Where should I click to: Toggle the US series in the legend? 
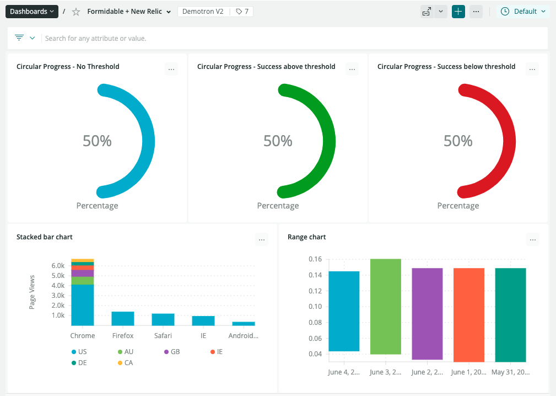[79, 352]
